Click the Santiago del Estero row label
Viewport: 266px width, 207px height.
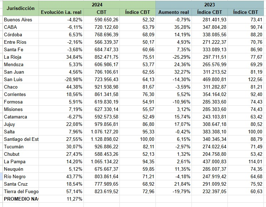21,139
